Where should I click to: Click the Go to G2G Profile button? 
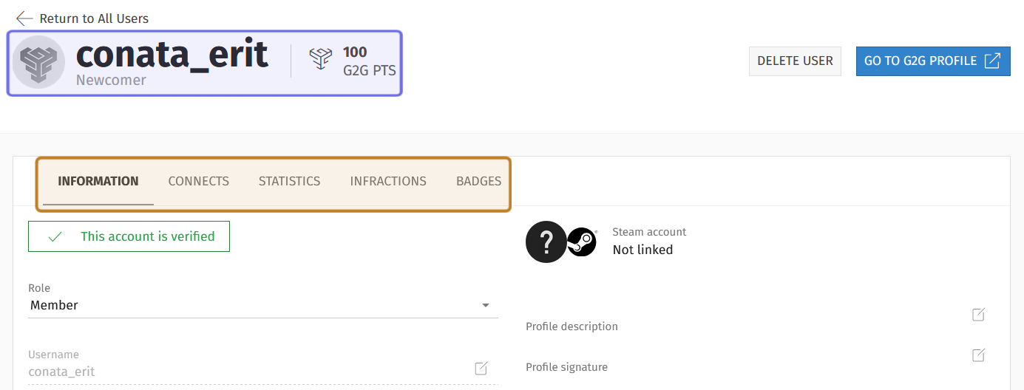click(933, 61)
